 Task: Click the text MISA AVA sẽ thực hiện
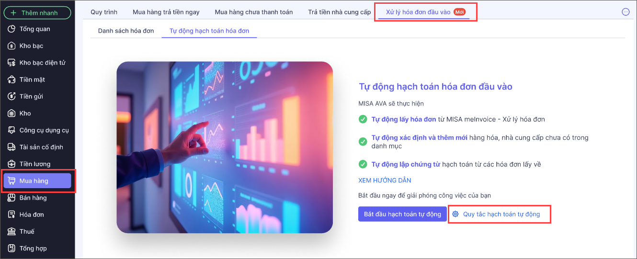click(391, 103)
